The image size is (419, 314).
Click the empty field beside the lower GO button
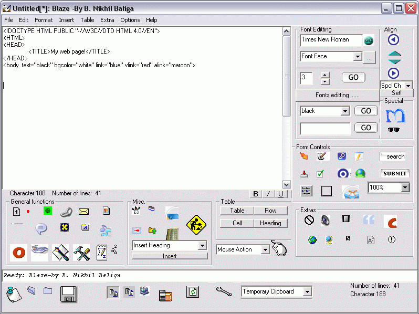point(325,129)
